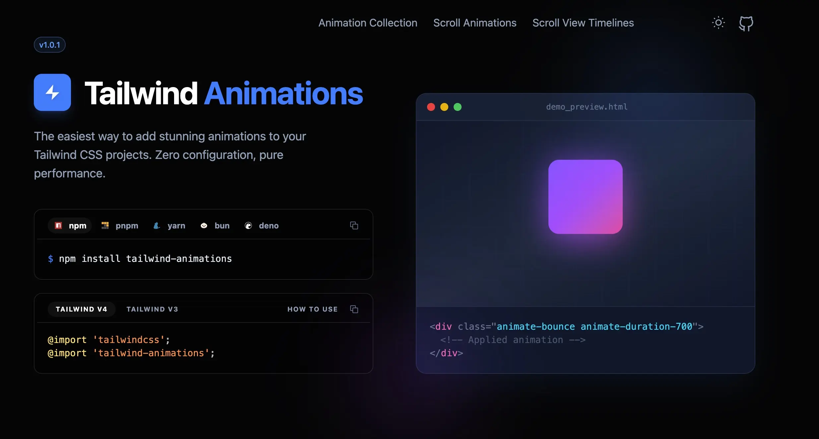
Task: Open the Animation Collection page
Action: pyautogui.click(x=367, y=23)
